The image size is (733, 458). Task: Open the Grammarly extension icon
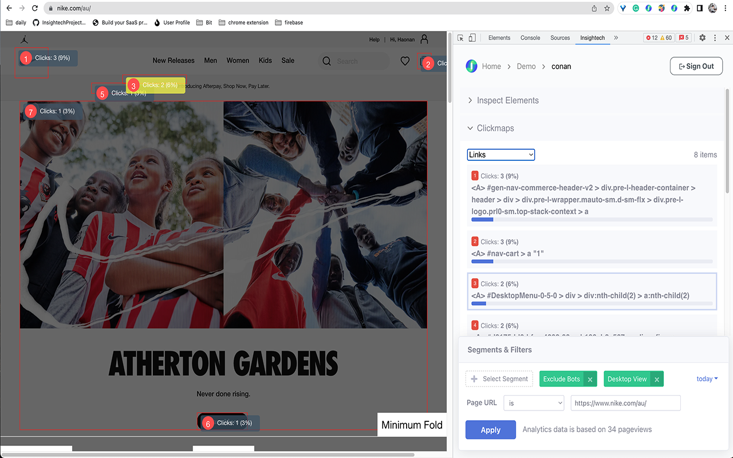pyautogui.click(x=636, y=9)
